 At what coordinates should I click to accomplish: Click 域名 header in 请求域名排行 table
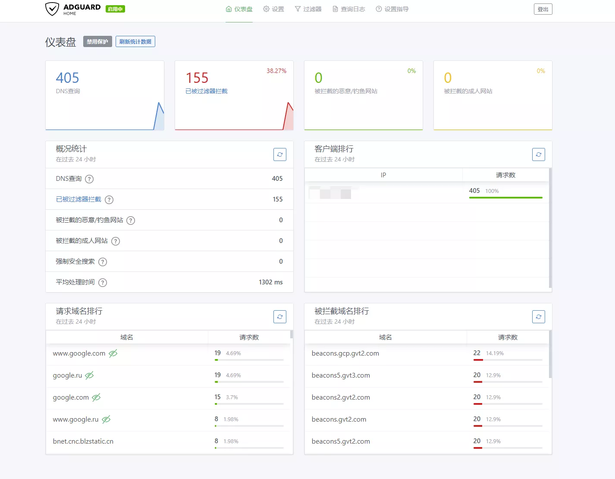127,337
